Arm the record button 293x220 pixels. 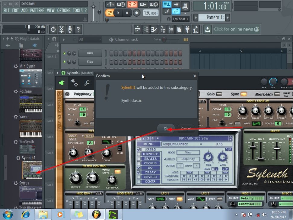tap(137, 13)
